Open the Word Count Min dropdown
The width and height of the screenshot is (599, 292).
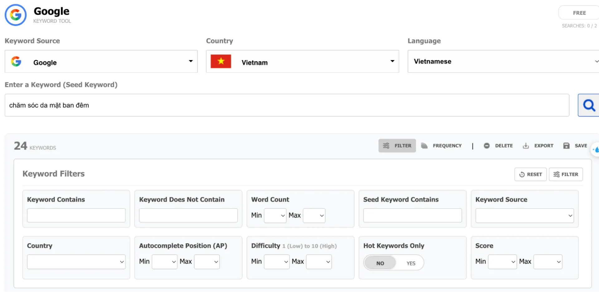click(275, 215)
